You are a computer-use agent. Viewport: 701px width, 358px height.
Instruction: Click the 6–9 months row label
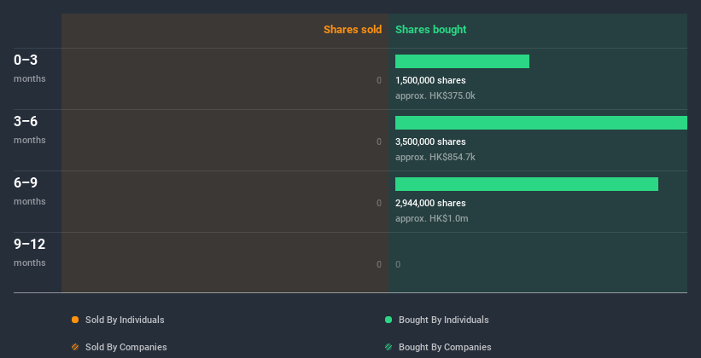tap(30, 191)
